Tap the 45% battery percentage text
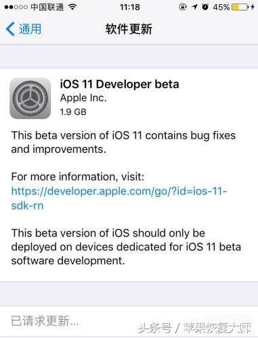 coord(221,7)
